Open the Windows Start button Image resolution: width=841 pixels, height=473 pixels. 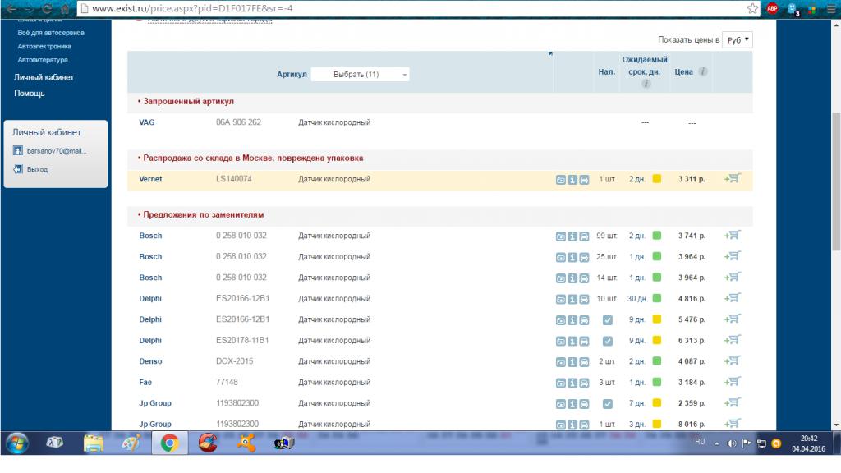tap(16, 443)
